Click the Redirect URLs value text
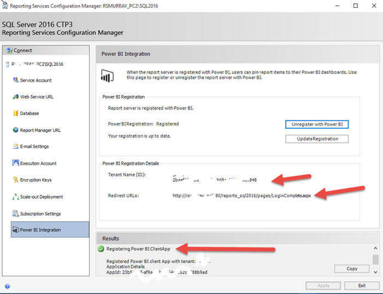Viewport: 383px width, 294px height. tap(242, 195)
